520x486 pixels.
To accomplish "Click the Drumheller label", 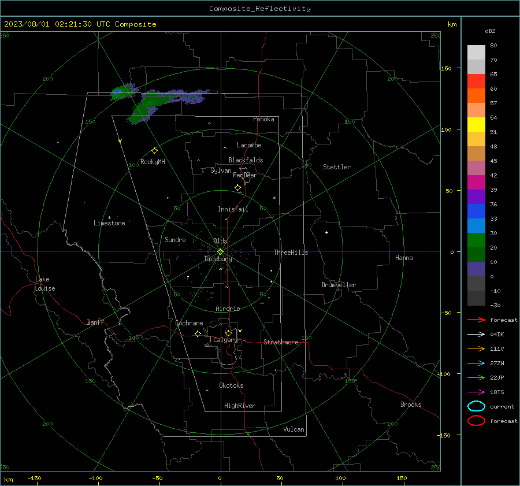I will [x=339, y=285].
